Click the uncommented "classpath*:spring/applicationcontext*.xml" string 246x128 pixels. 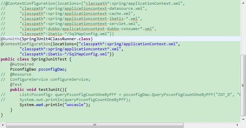(70, 49)
